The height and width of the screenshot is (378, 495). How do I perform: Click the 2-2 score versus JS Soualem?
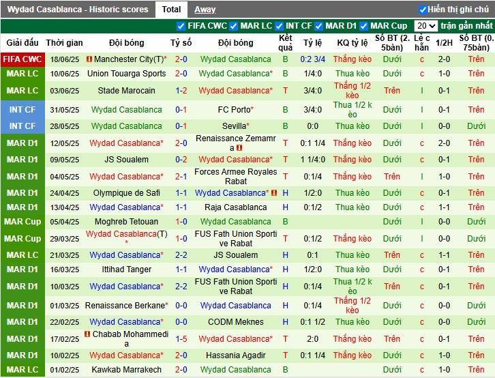(181, 255)
